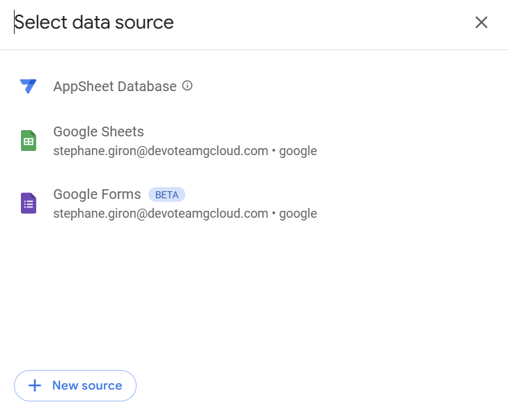Viewport: 508px width, 416px height.
Task: Click the green Google Sheets icon
Action: [x=29, y=141]
